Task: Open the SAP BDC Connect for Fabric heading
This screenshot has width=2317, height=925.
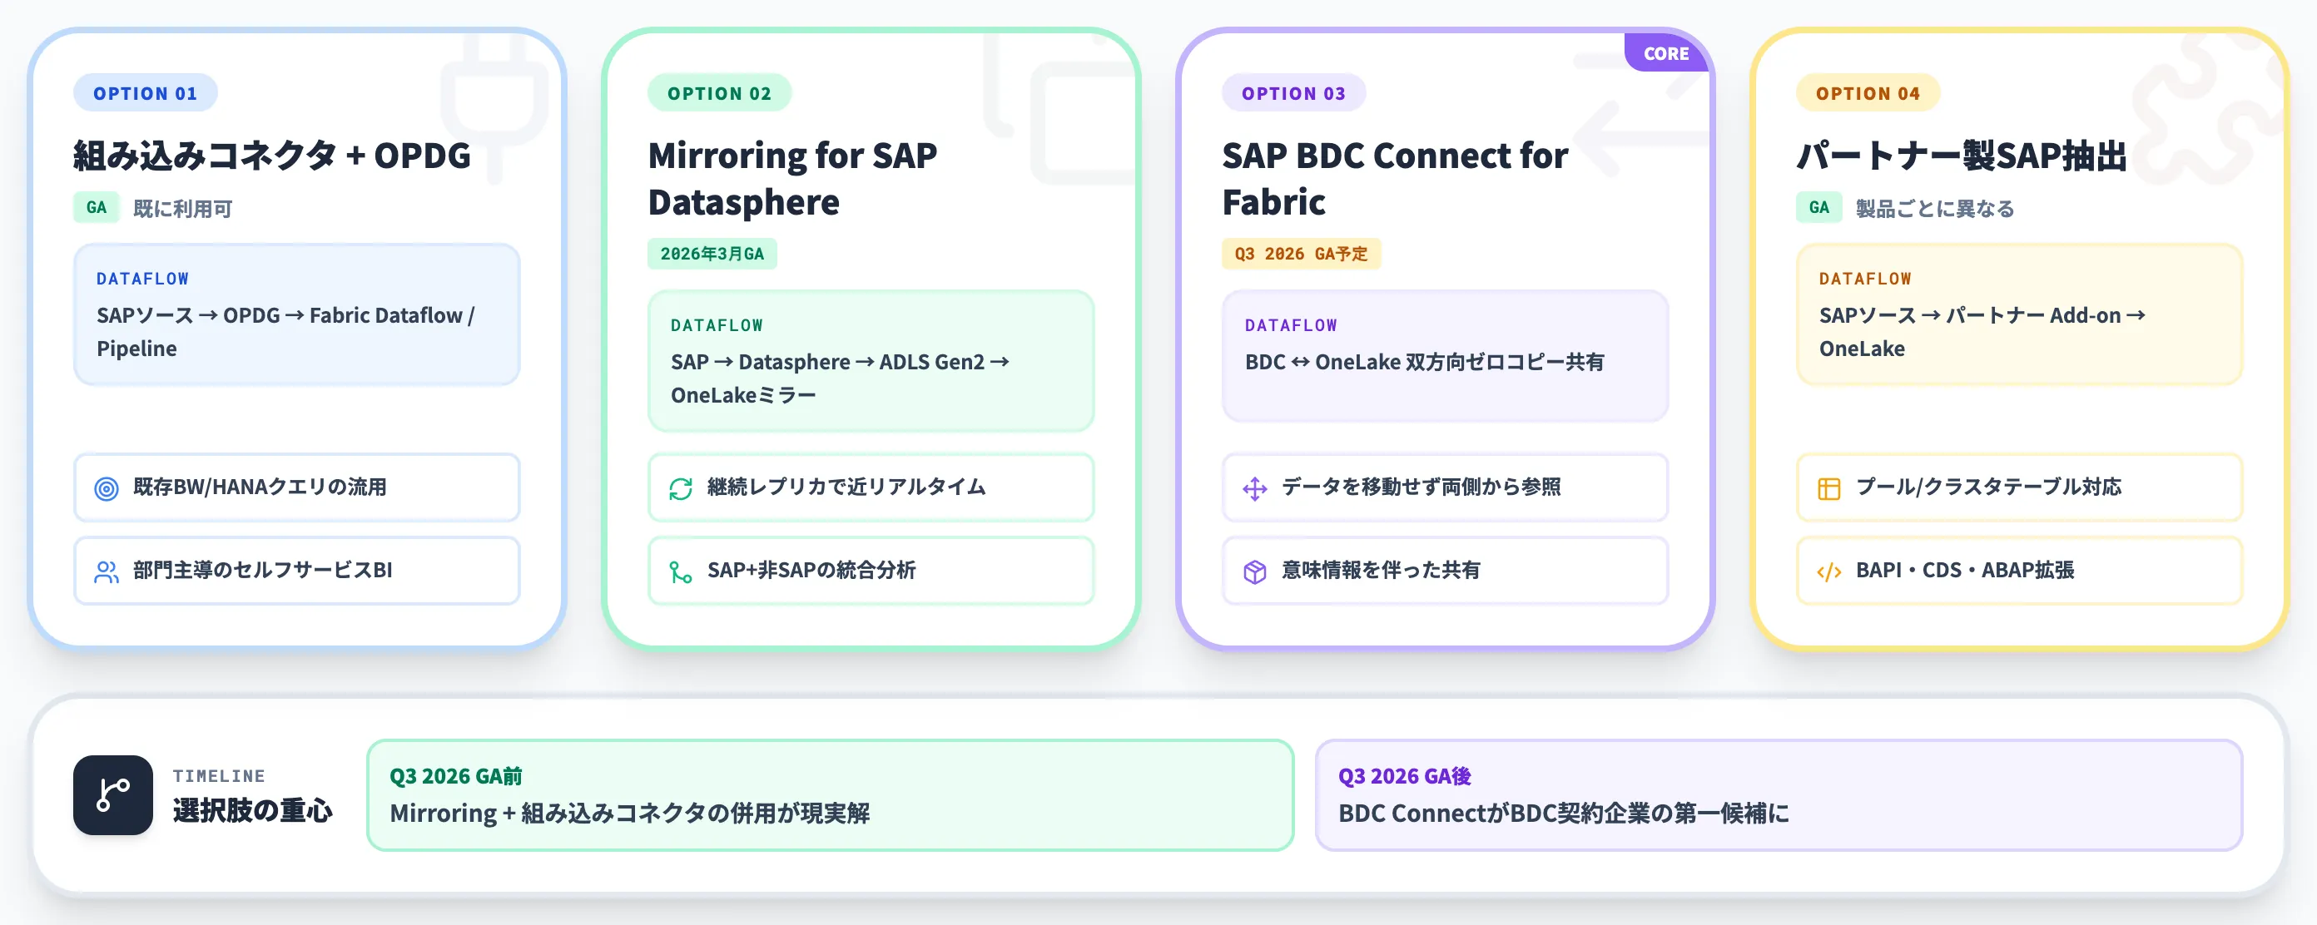Action: click(1395, 178)
